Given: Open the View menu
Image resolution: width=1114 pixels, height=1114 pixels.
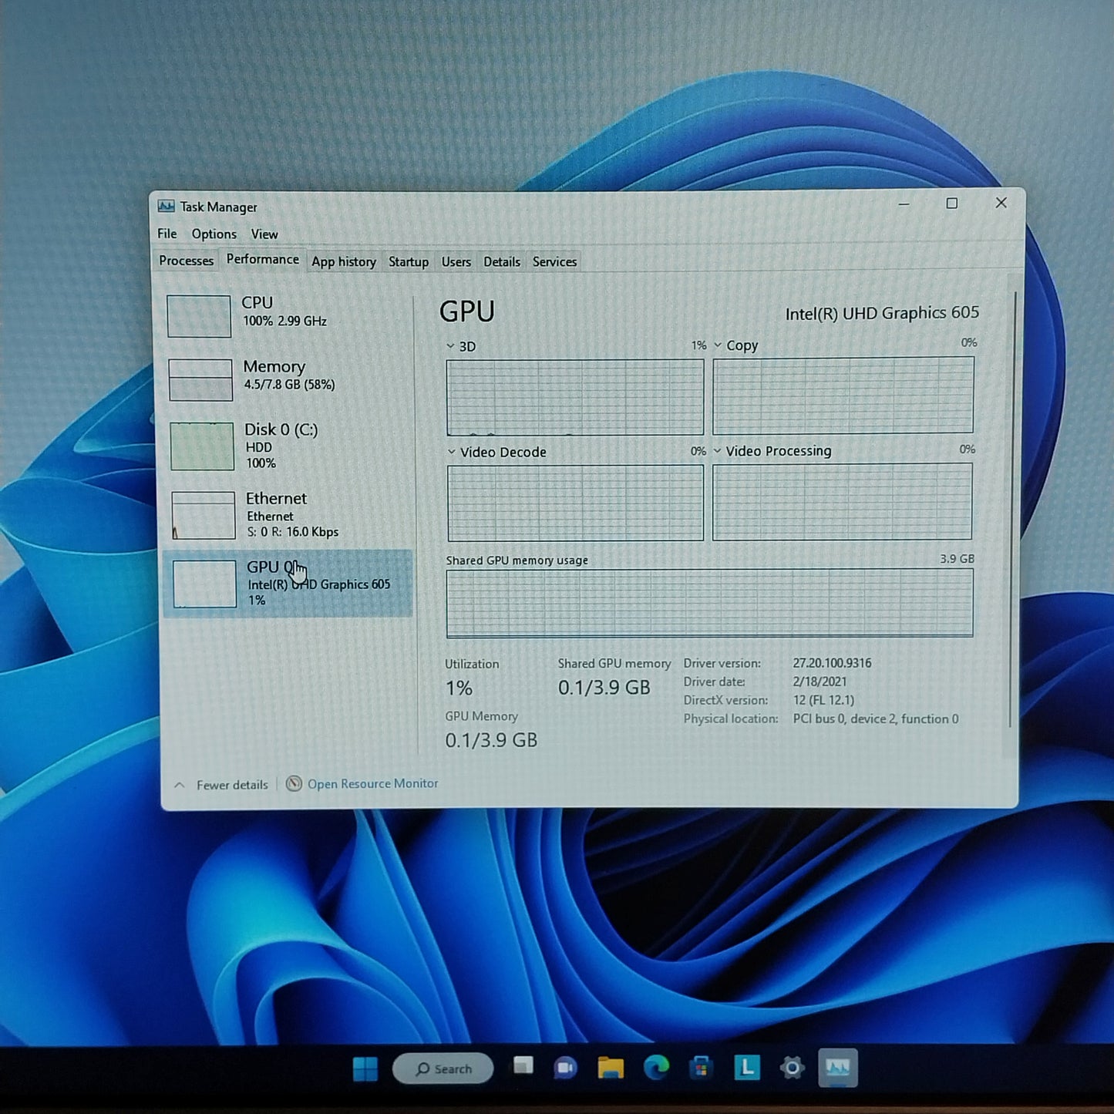Looking at the screenshot, I should (x=264, y=234).
